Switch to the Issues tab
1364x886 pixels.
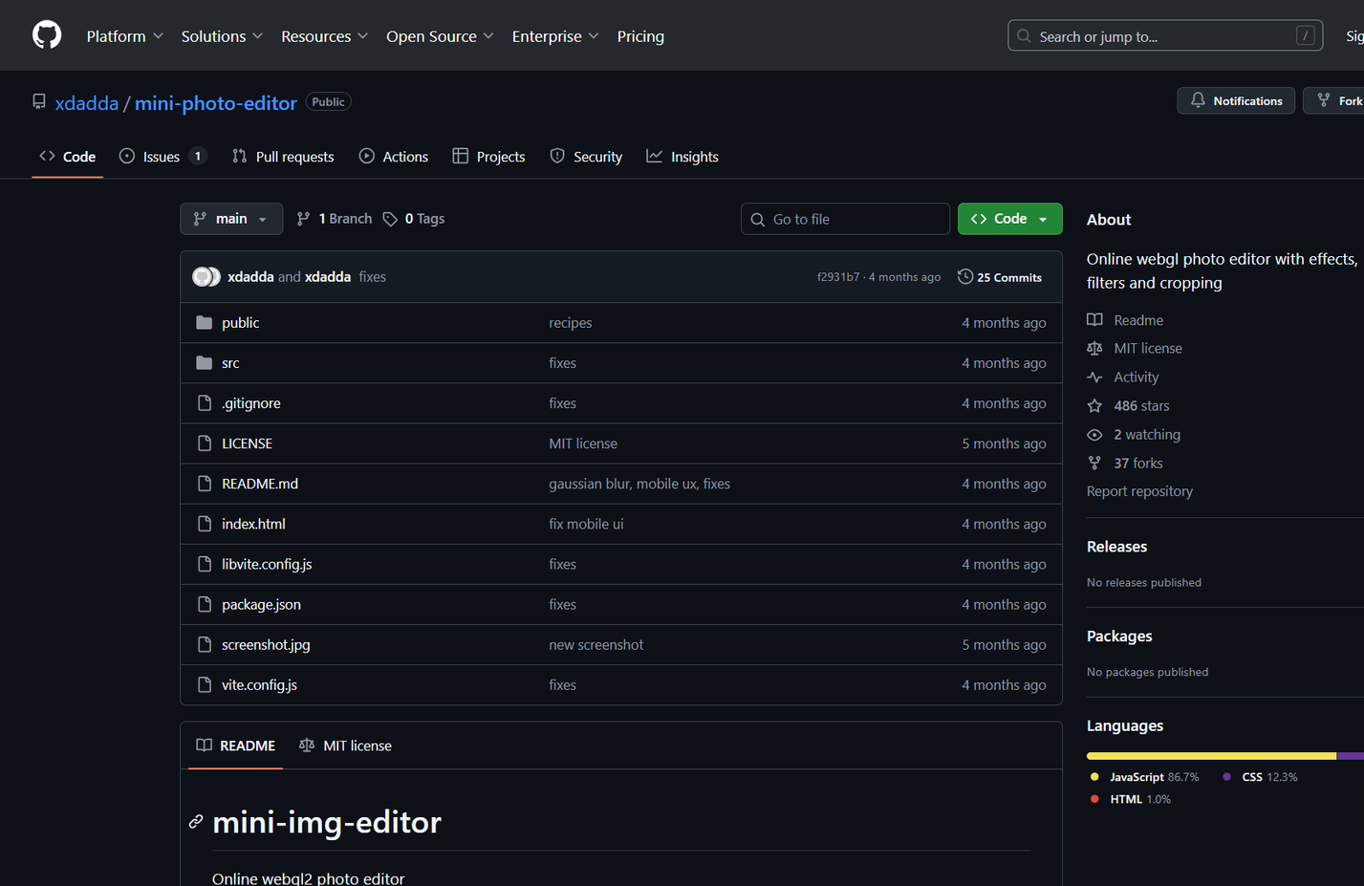[x=156, y=156]
